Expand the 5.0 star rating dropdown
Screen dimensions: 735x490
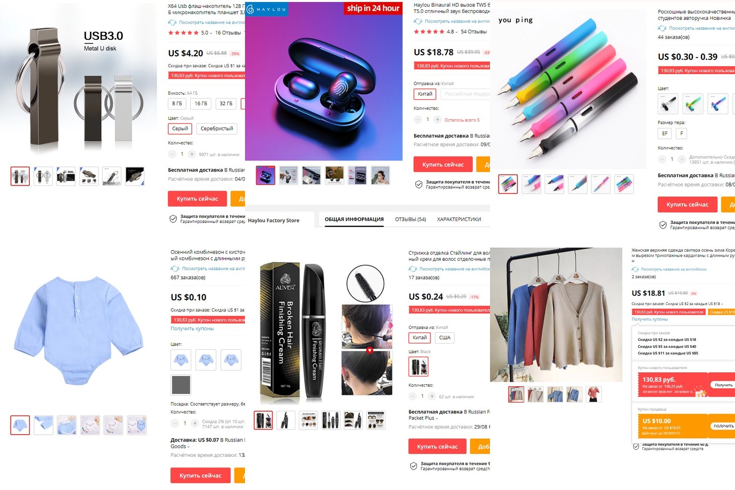(x=206, y=33)
